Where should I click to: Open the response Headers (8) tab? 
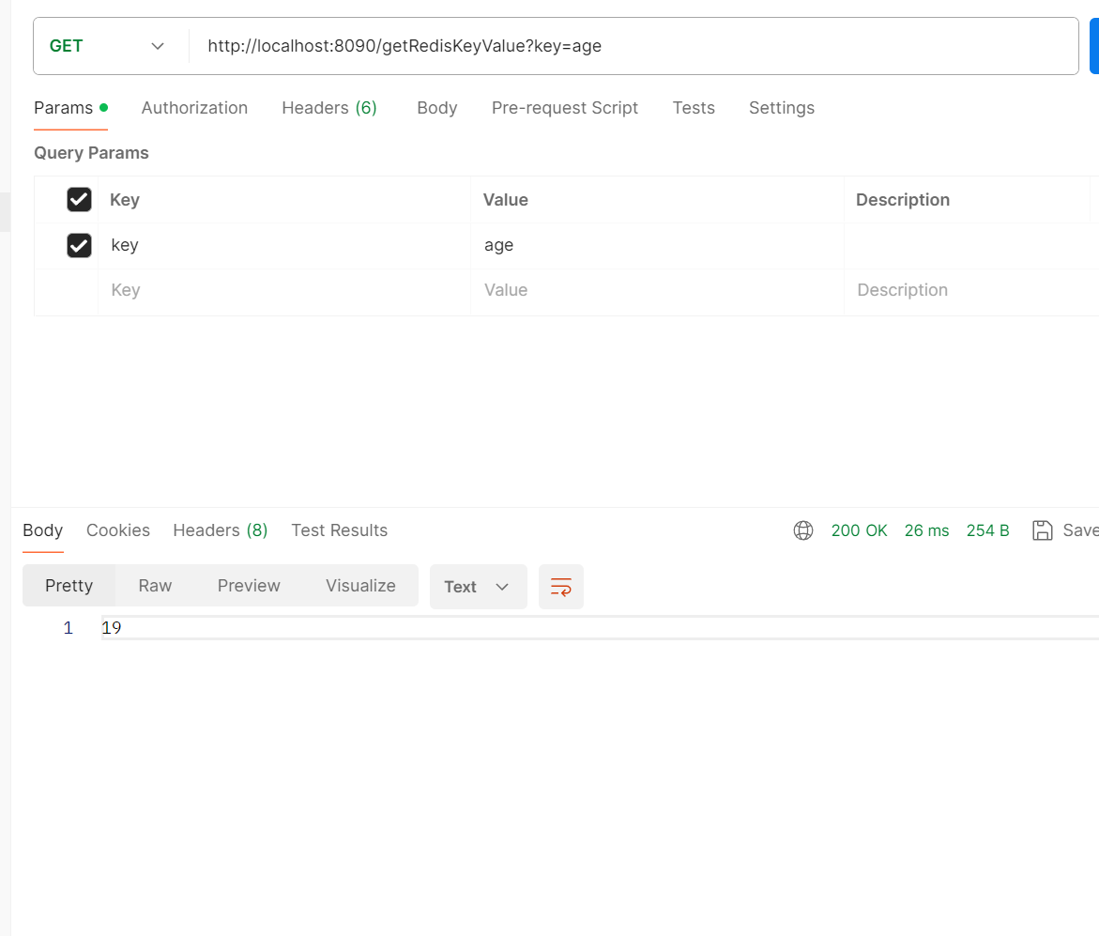[x=220, y=530]
